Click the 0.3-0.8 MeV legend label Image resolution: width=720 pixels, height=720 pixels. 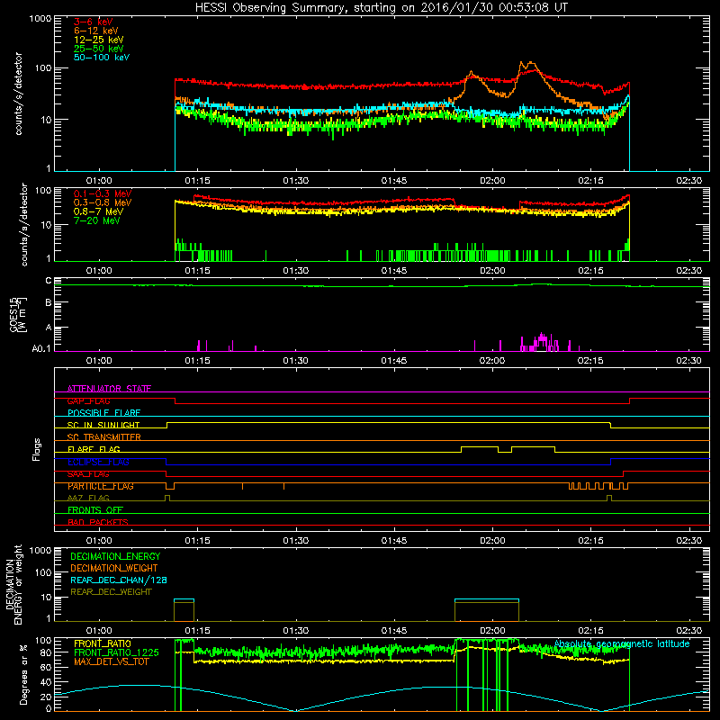(x=103, y=202)
